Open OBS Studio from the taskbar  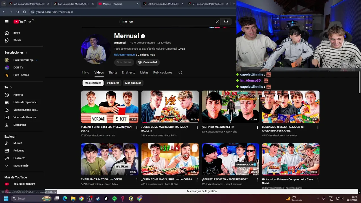click(90, 198)
